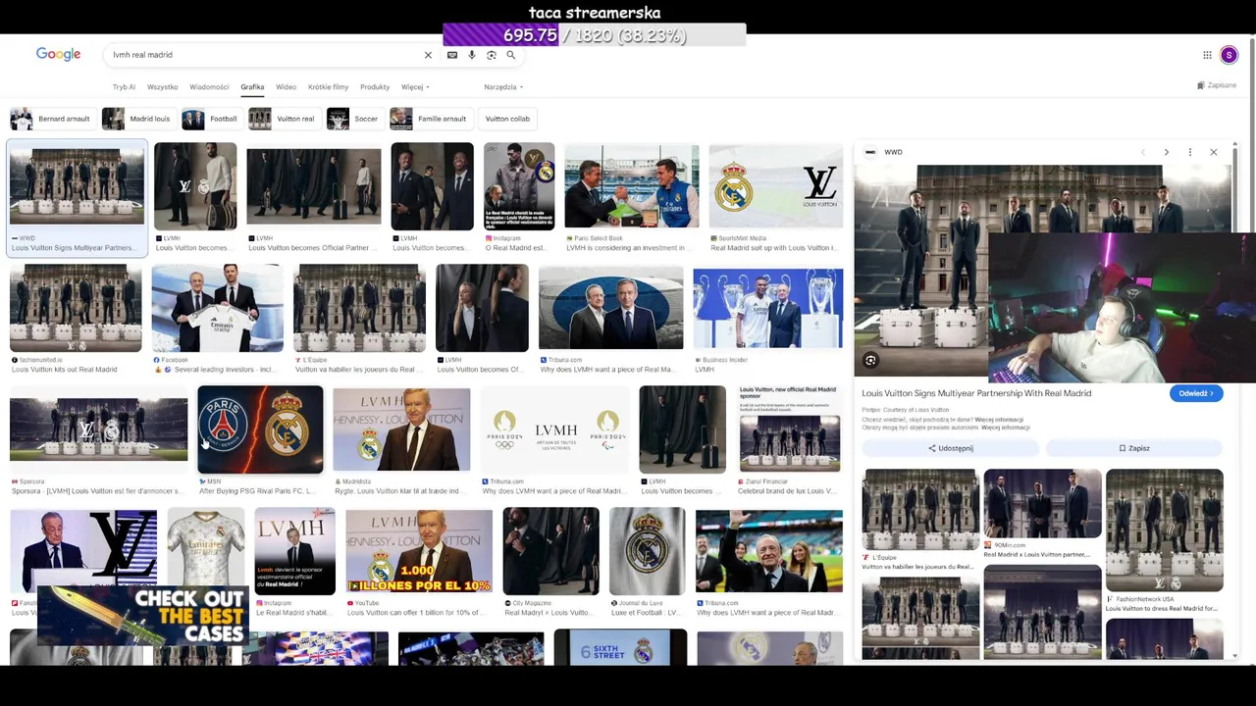Clear the search box with the X icon
The height and width of the screenshot is (706, 1256).
click(428, 55)
